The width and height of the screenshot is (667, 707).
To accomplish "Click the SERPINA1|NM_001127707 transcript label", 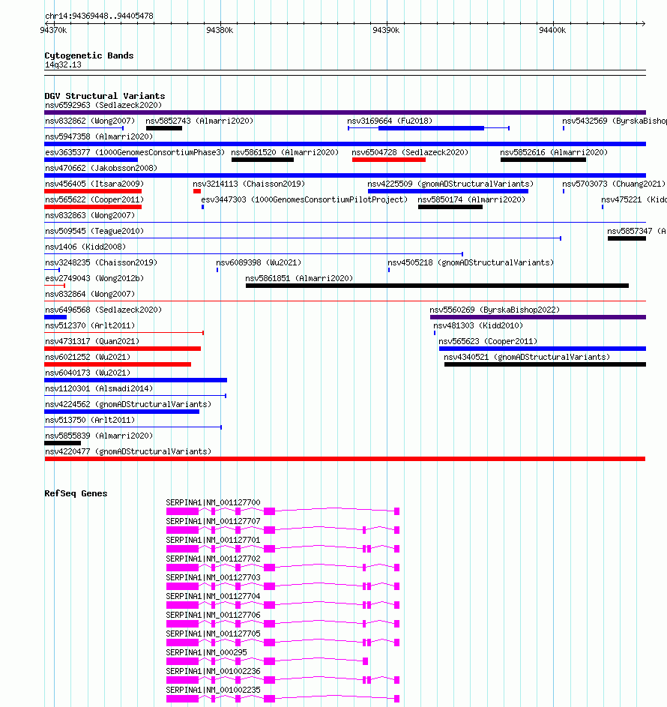I will pyautogui.click(x=213, y=522).
